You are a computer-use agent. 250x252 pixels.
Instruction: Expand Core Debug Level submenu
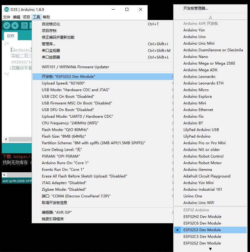[103, 150]
